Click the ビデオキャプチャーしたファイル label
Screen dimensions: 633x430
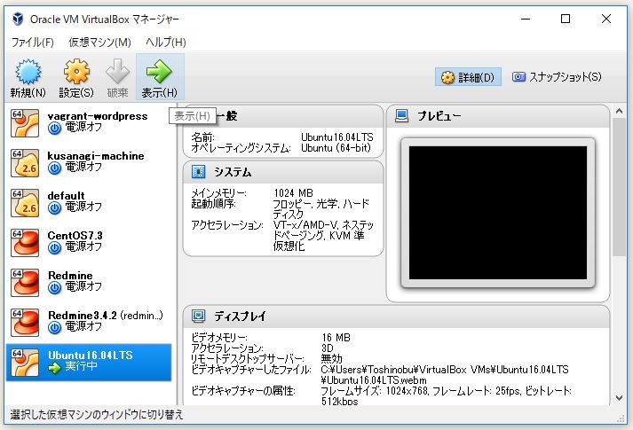point(251,370)
